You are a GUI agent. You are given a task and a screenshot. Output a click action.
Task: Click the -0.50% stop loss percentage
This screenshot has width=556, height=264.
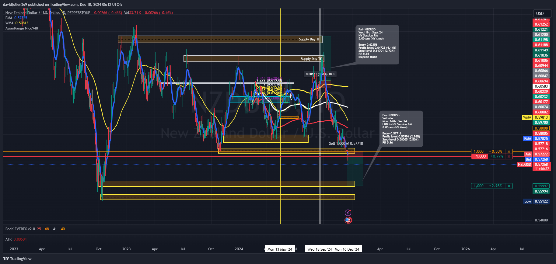click(496, 151)
